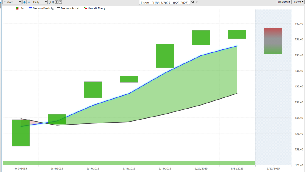
Task: Click the blue minus zoom-out button
Action: (x=29, y=2)
